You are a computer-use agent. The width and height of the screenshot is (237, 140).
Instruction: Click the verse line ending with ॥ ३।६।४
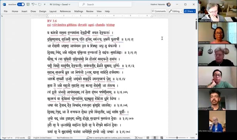click(86, 79)
